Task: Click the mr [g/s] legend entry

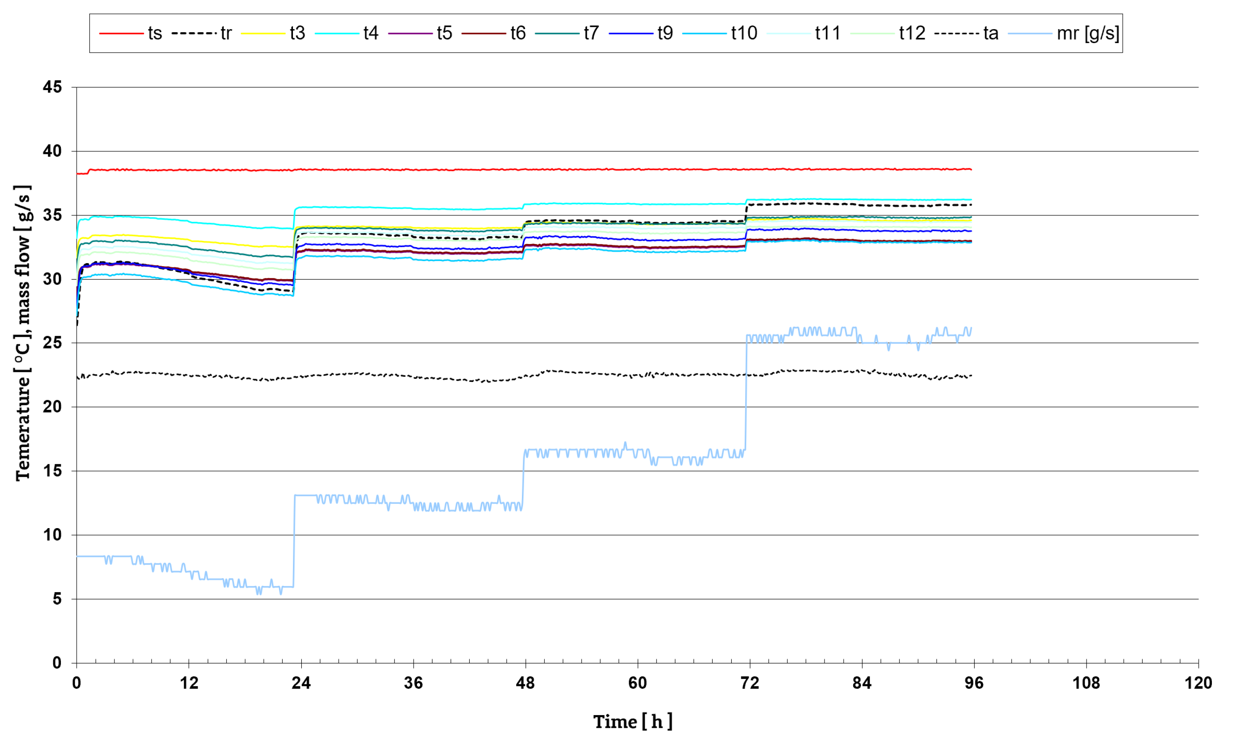Action: (x=1087, y=33)
